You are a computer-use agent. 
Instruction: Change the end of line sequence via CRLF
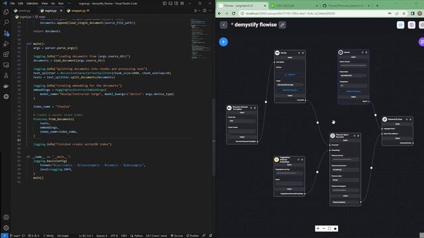coord(124,235)
